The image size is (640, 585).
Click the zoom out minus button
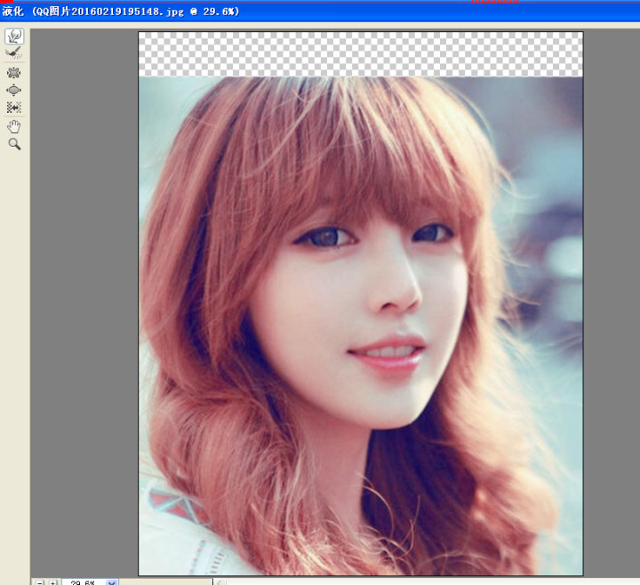tap(40, 581)
